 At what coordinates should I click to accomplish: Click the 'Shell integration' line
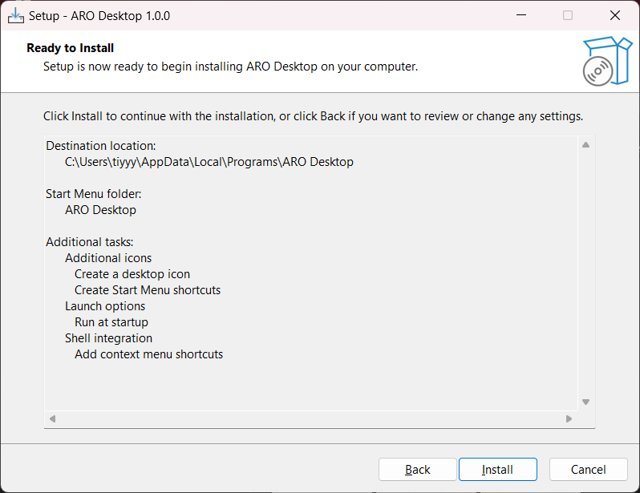[x=108, y=338]
